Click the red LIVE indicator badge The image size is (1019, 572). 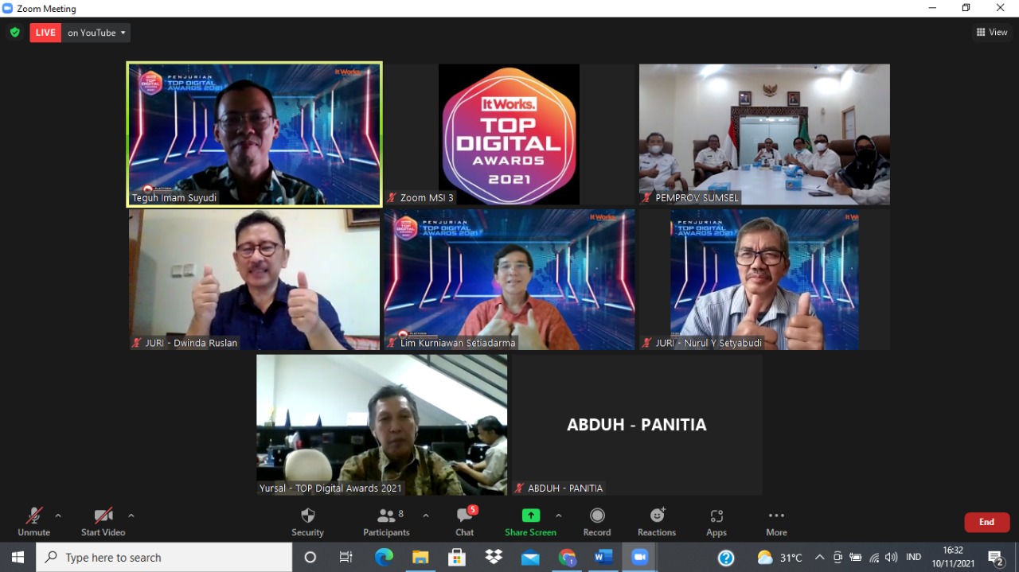(45, 33)
